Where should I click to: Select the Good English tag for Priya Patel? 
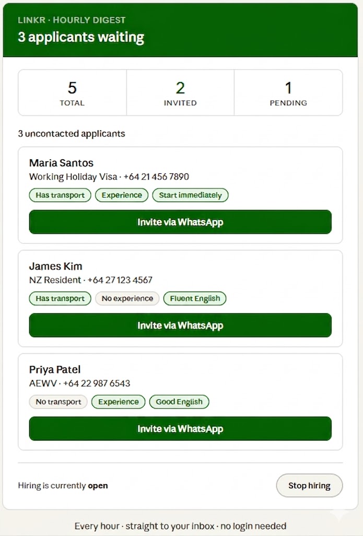[x=179, y=402]
